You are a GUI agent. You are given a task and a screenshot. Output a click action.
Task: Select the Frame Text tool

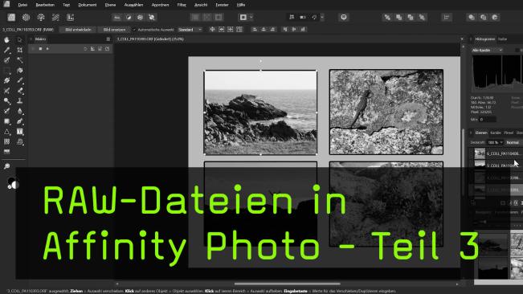pyautogui.click(x=19, y=132)
